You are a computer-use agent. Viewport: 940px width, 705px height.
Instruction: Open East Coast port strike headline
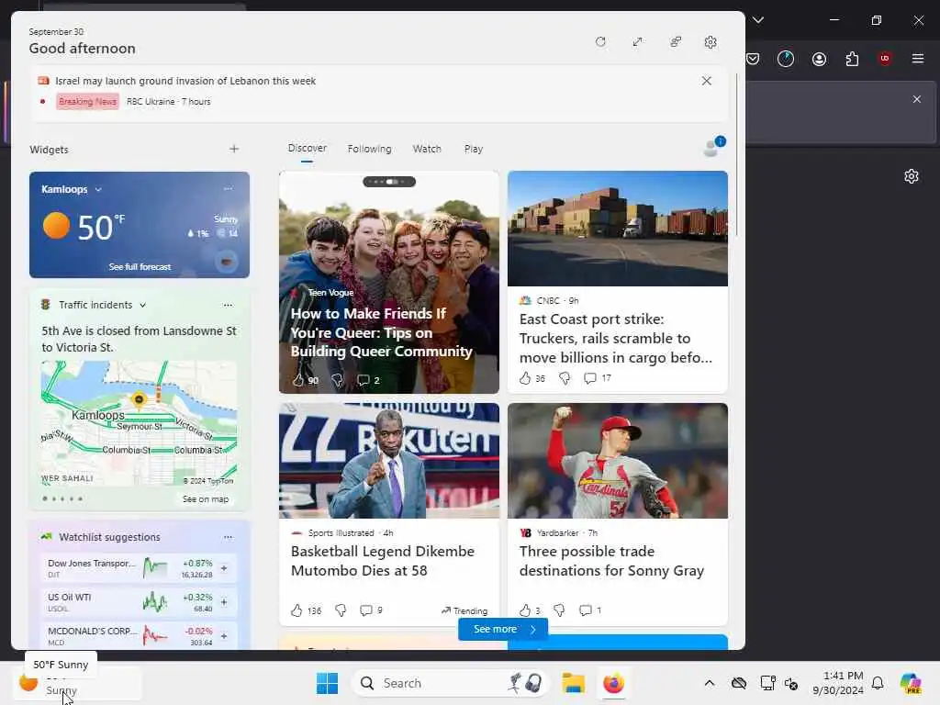point(616,338)
